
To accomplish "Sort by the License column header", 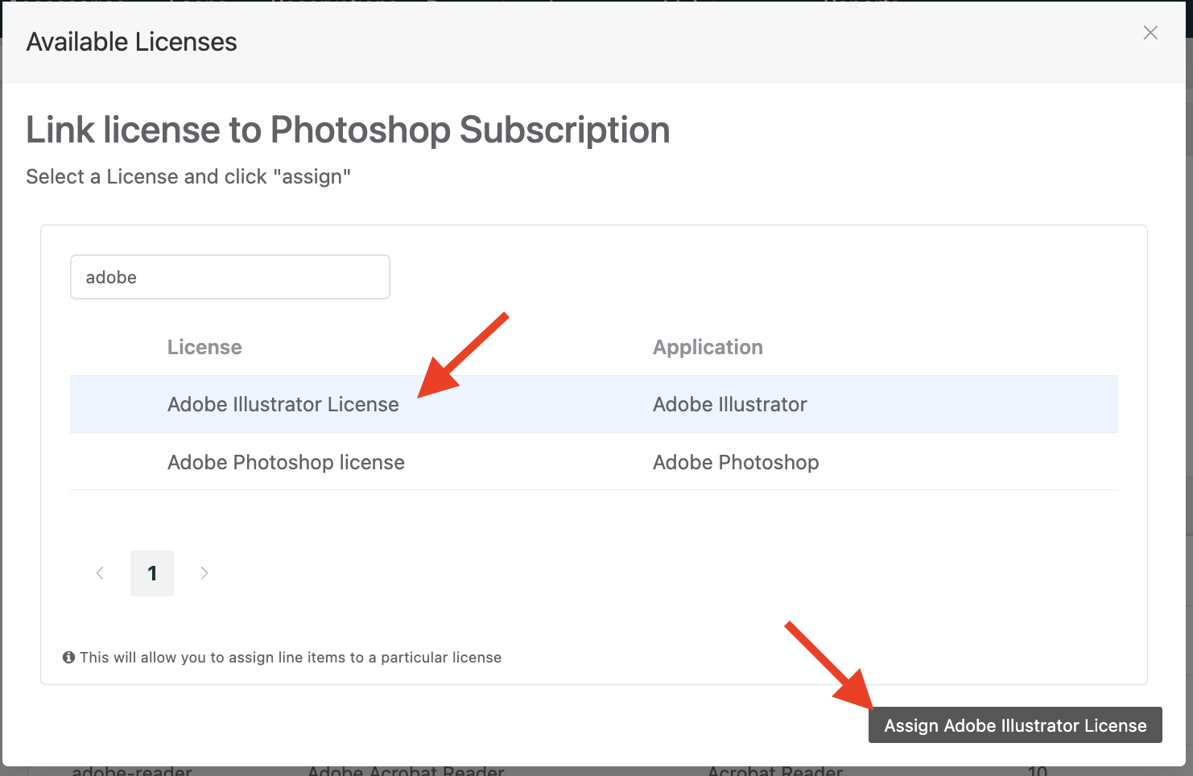I will [204, 347].
